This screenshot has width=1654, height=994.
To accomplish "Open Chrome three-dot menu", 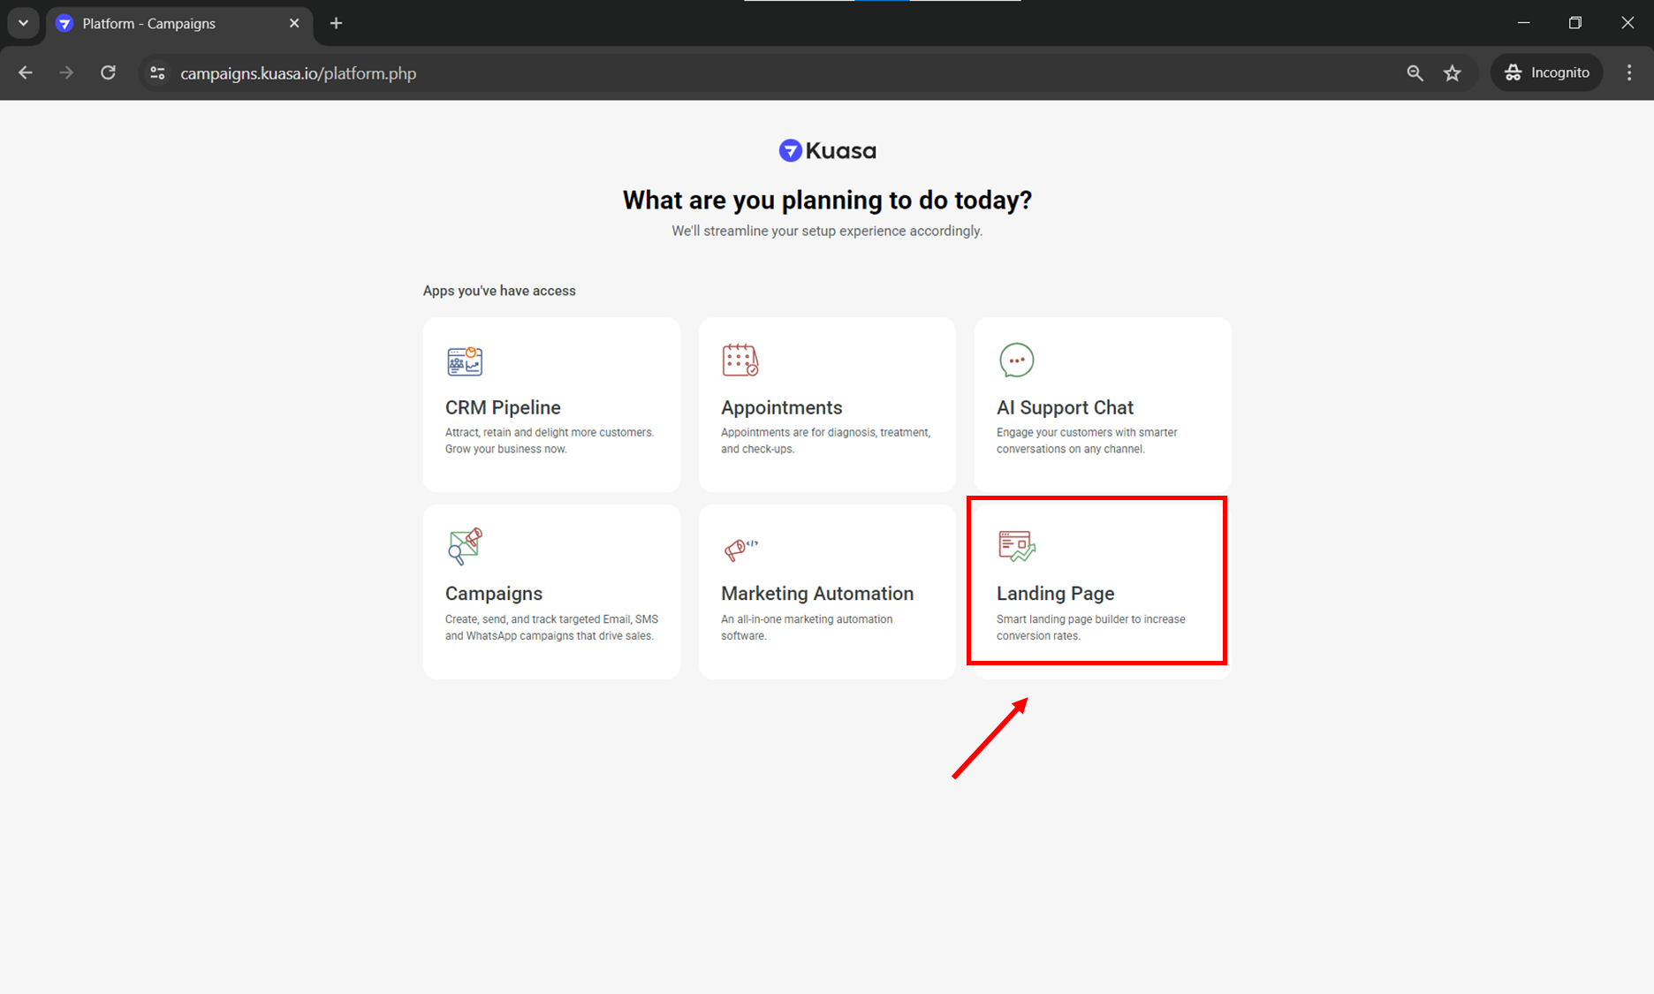I will pos(1629,73).
